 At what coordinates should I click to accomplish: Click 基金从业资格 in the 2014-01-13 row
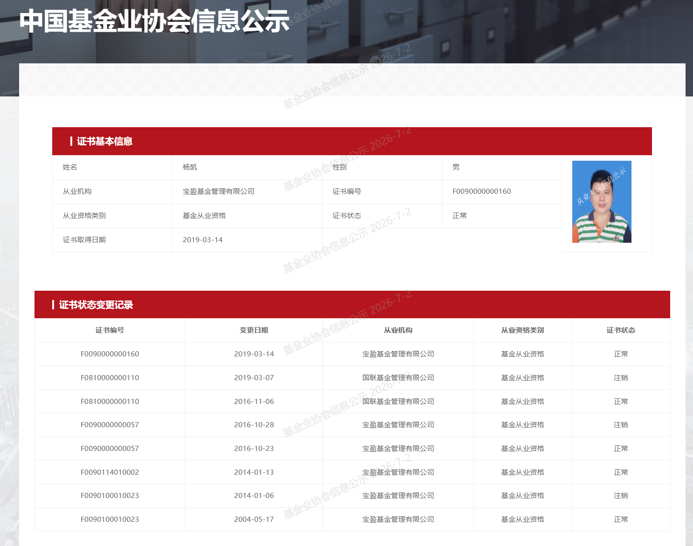[522, 472]
